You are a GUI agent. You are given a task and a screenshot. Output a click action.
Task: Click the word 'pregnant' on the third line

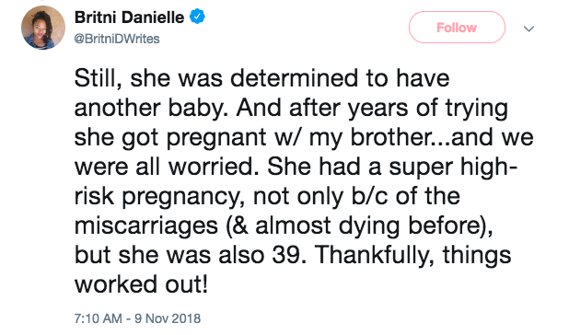(216, 138)
